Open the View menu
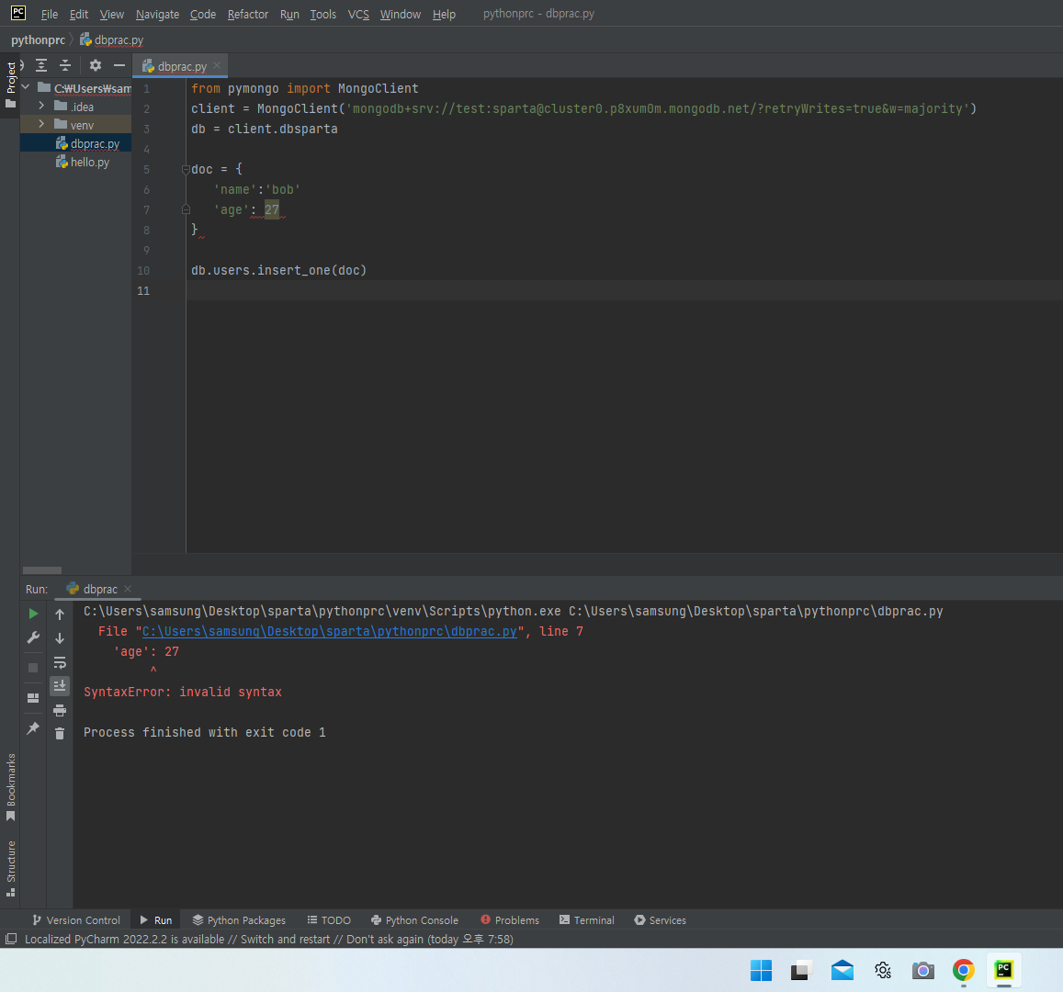 pyautogui.click(x=112, y=14)
